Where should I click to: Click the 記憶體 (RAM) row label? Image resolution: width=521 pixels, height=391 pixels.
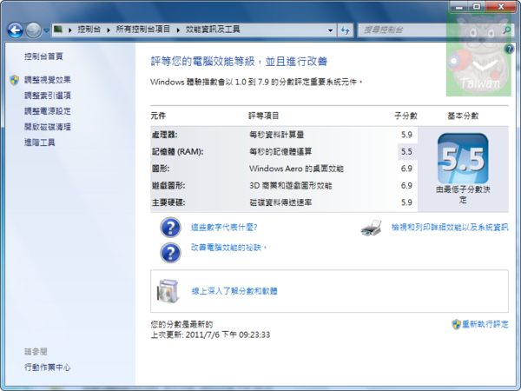(x=178, y=151)
